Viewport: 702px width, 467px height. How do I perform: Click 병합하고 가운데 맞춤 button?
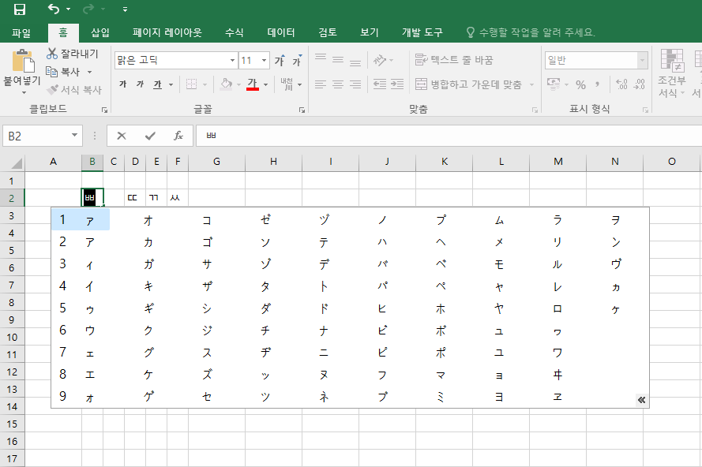point(468,84)
